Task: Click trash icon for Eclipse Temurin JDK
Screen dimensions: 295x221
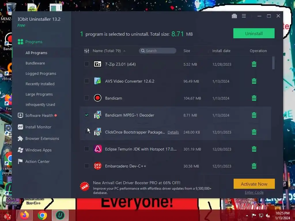Action: click(254, 149)
